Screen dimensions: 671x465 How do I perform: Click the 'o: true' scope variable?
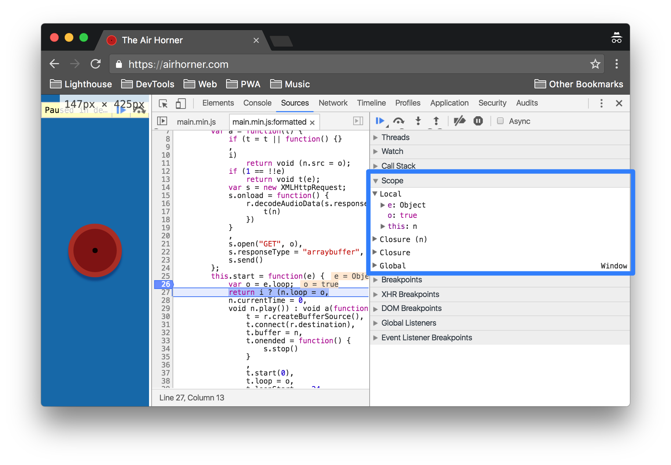[x=402, y=216]
